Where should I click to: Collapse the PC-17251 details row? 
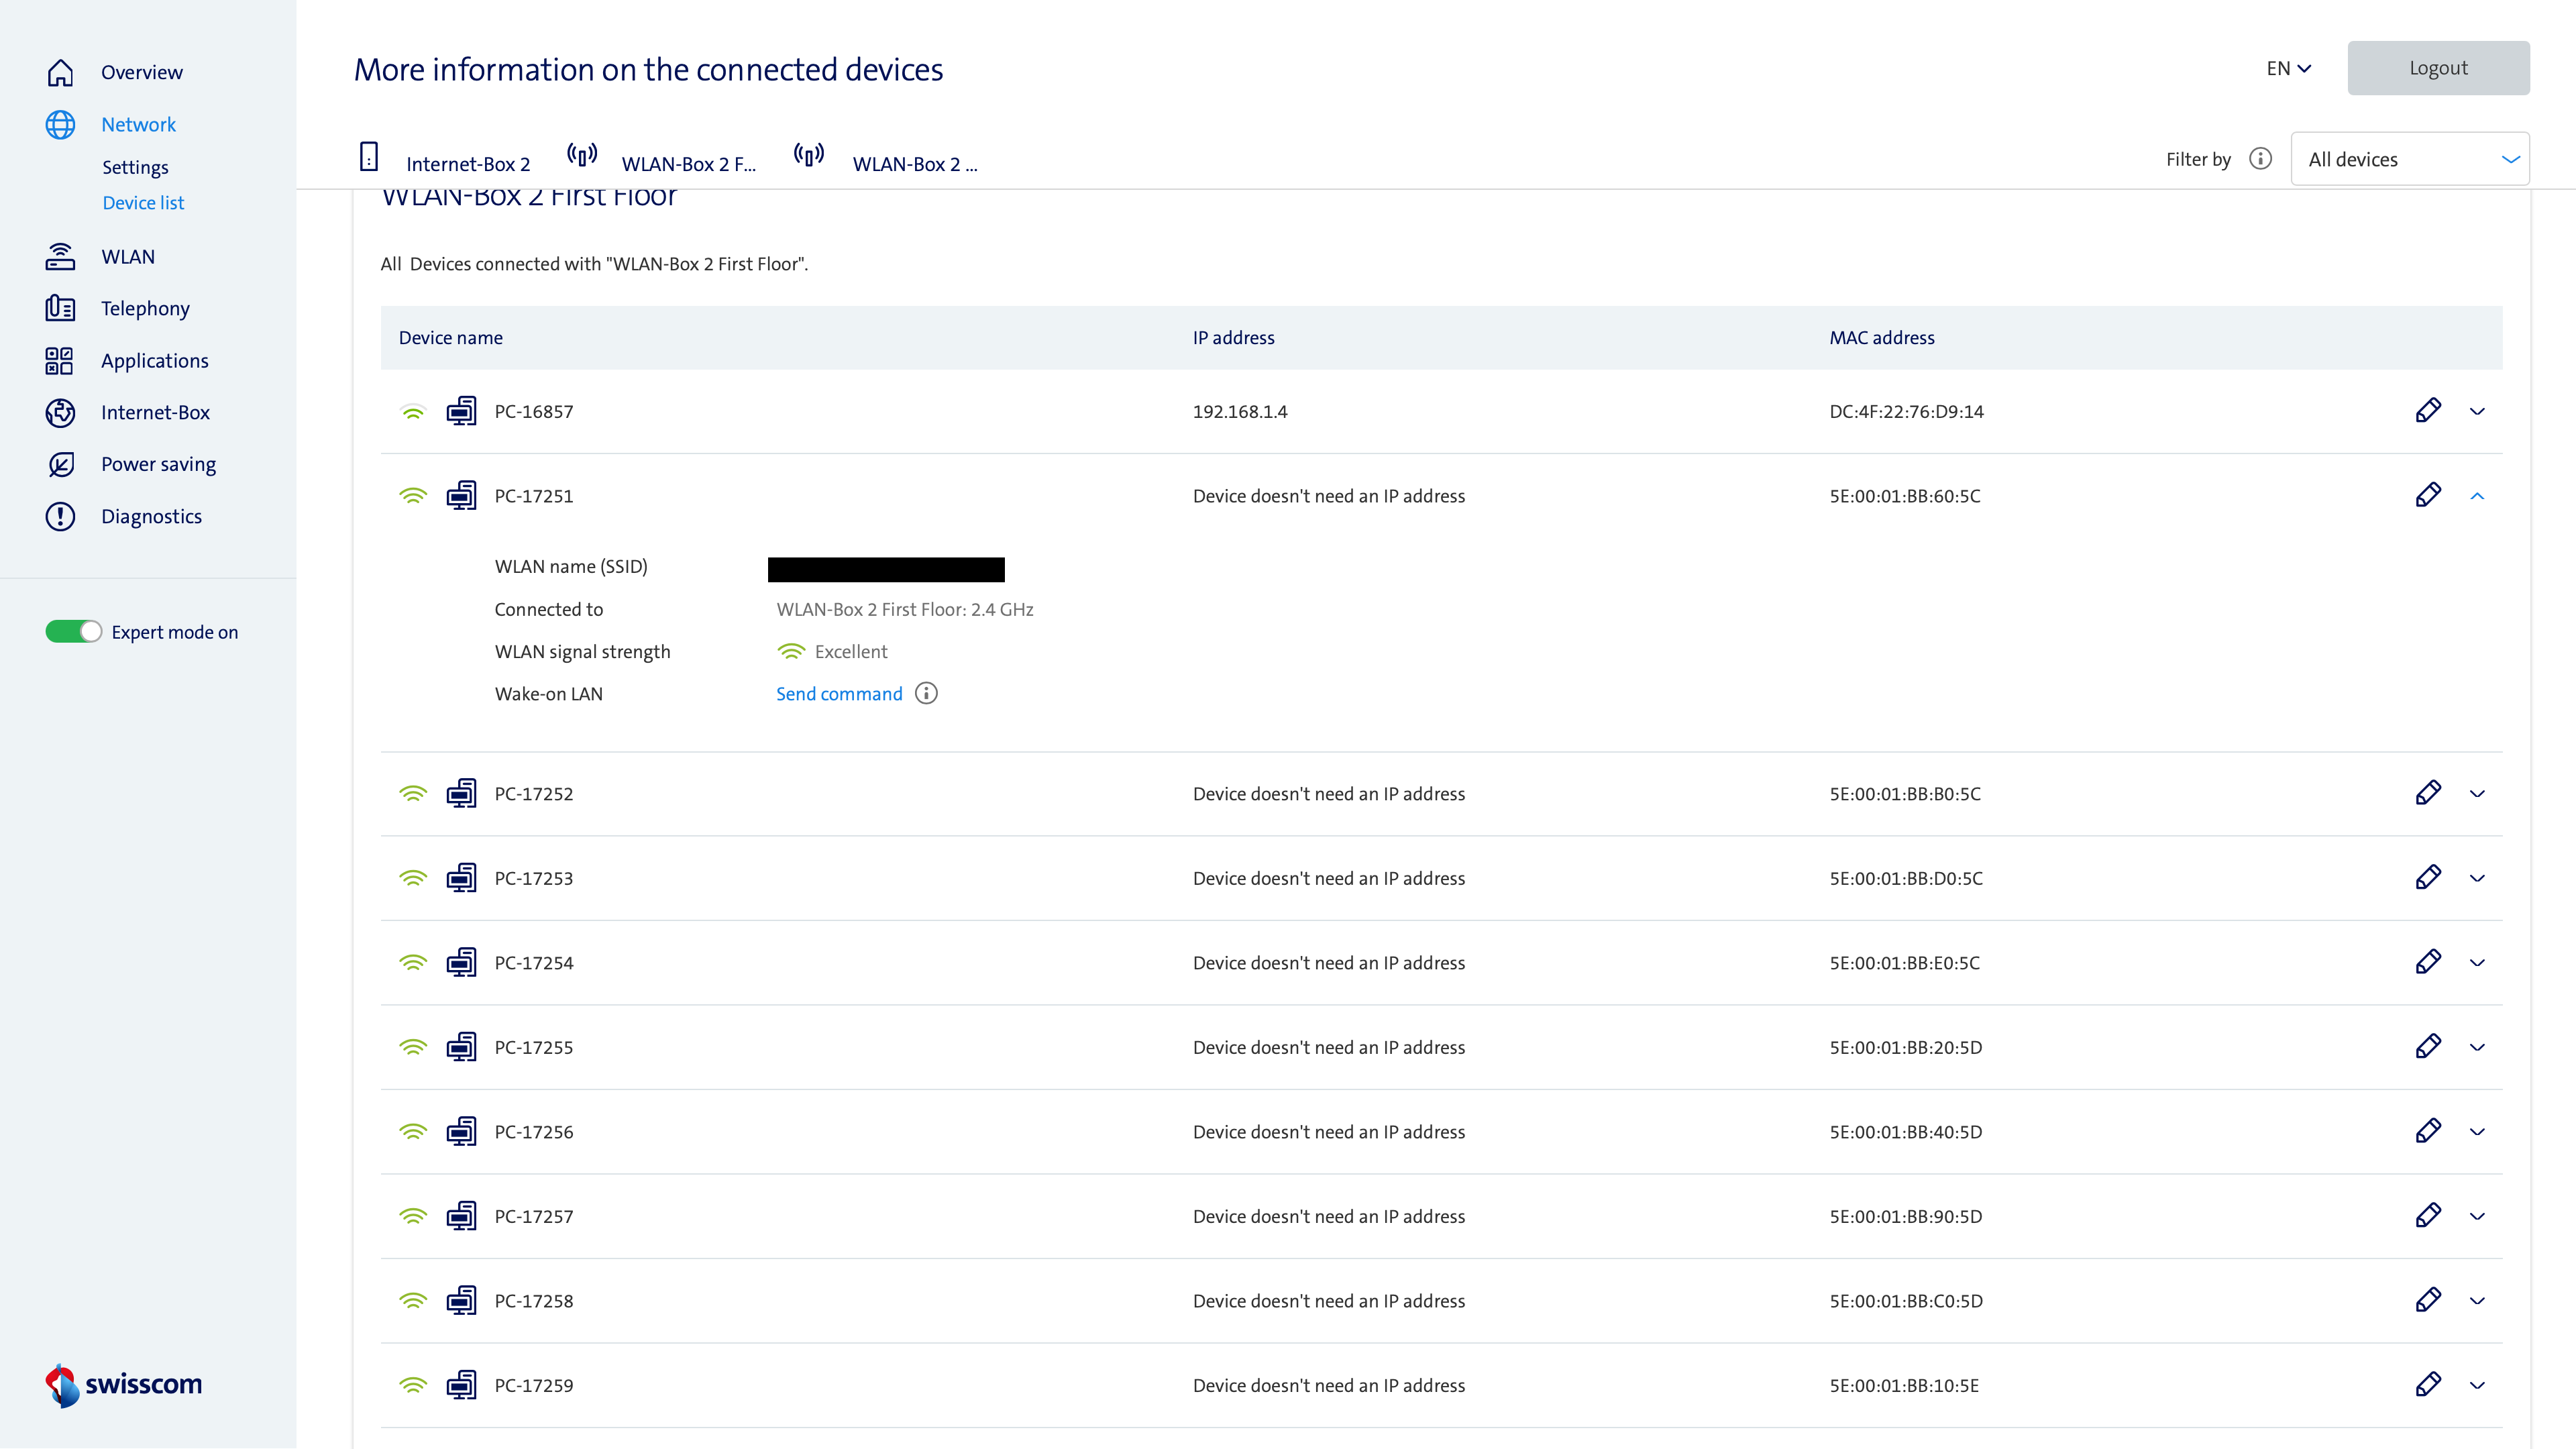pyautogui.click(x=2477, y=496)
